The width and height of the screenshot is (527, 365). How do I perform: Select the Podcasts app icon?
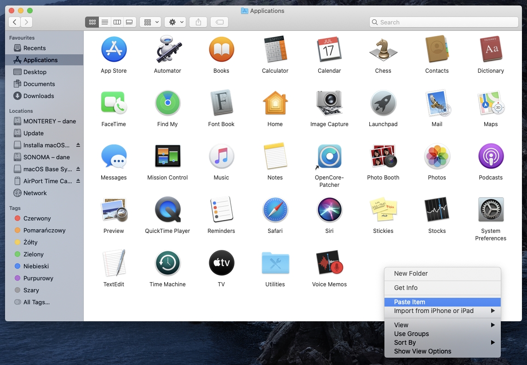(491, 156)
